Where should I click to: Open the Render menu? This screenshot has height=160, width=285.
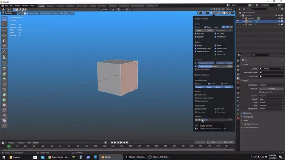pos(17,6)
